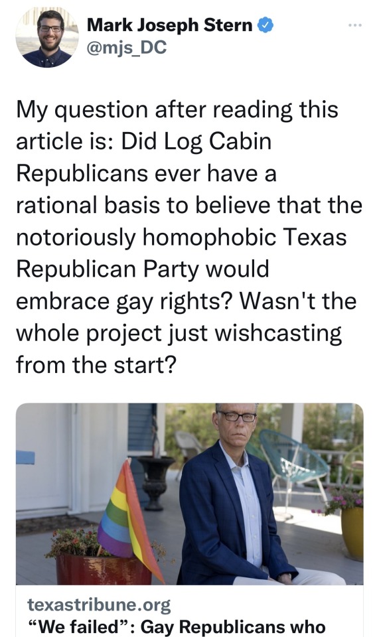Click the word "homophobic" in the tweet
The image size is (379, 637).
(209, 238)
